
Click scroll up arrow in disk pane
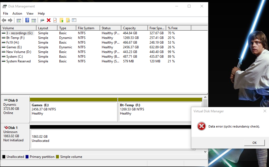pyautogui.click(x=205, y=97)
